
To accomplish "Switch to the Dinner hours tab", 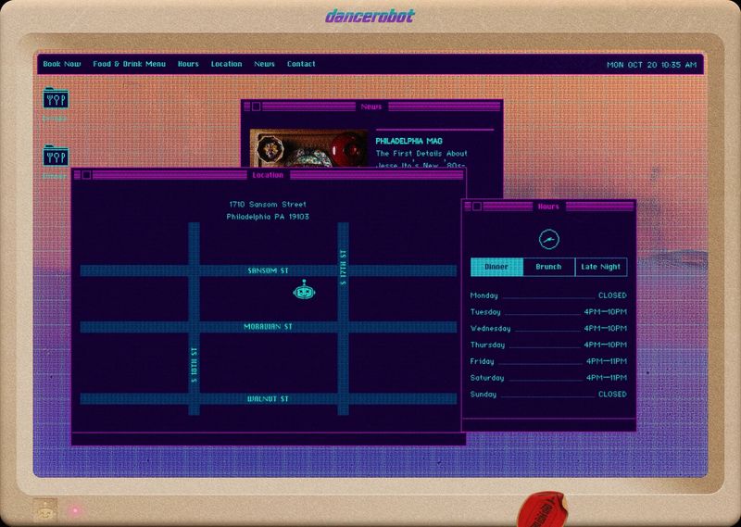I will [496, 267].
